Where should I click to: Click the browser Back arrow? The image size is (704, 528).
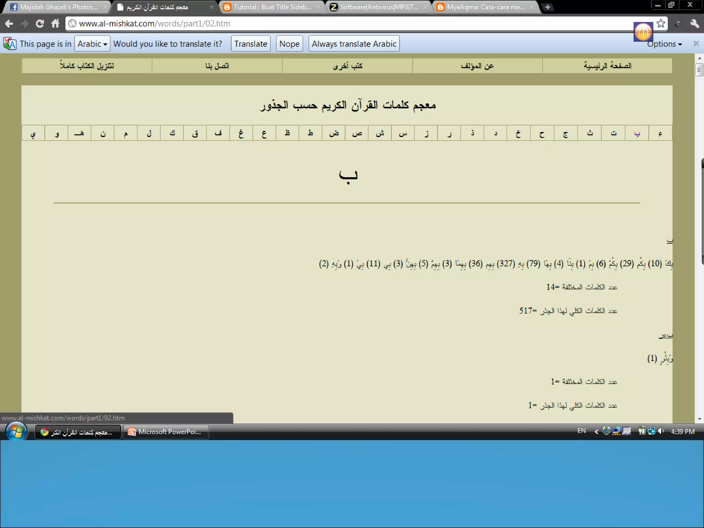tap(9, 23)
